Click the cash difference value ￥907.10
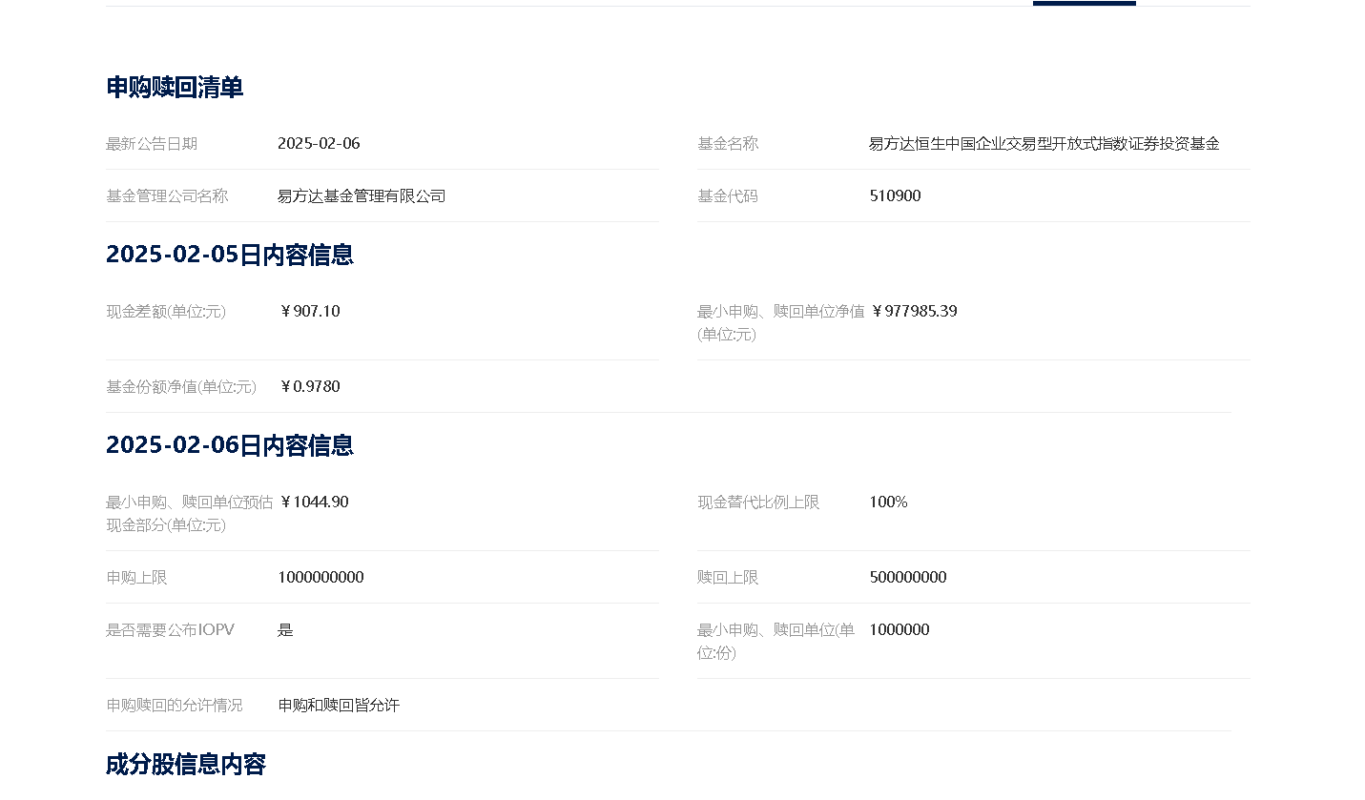1365x800 pixels. [x=309, y=312]
